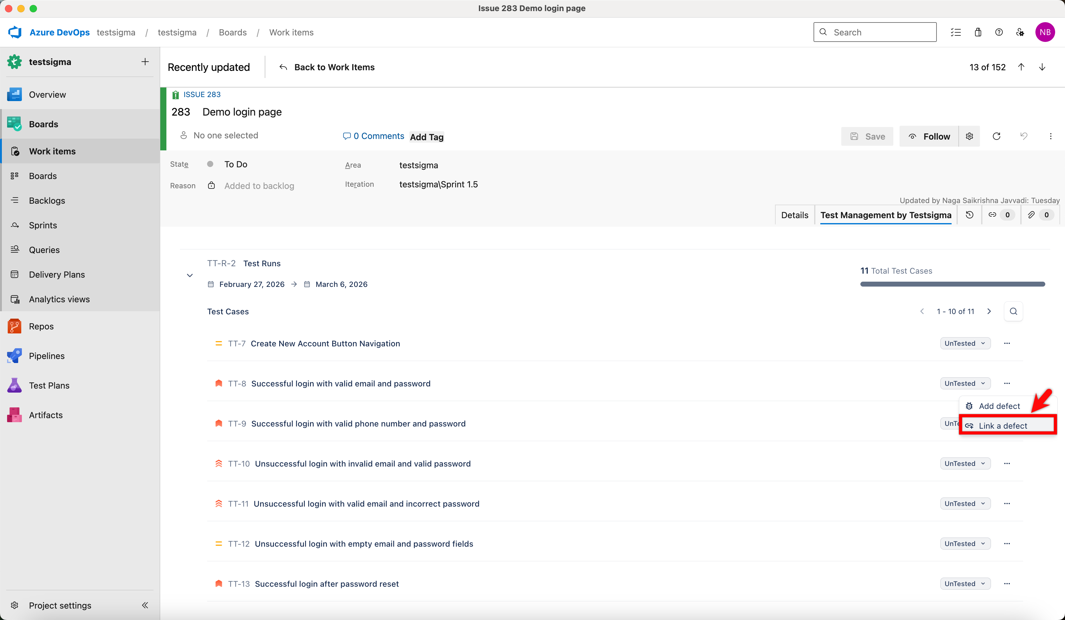Refresh the work item
The width and height of the screenshot is (1065, 620).
997,136
